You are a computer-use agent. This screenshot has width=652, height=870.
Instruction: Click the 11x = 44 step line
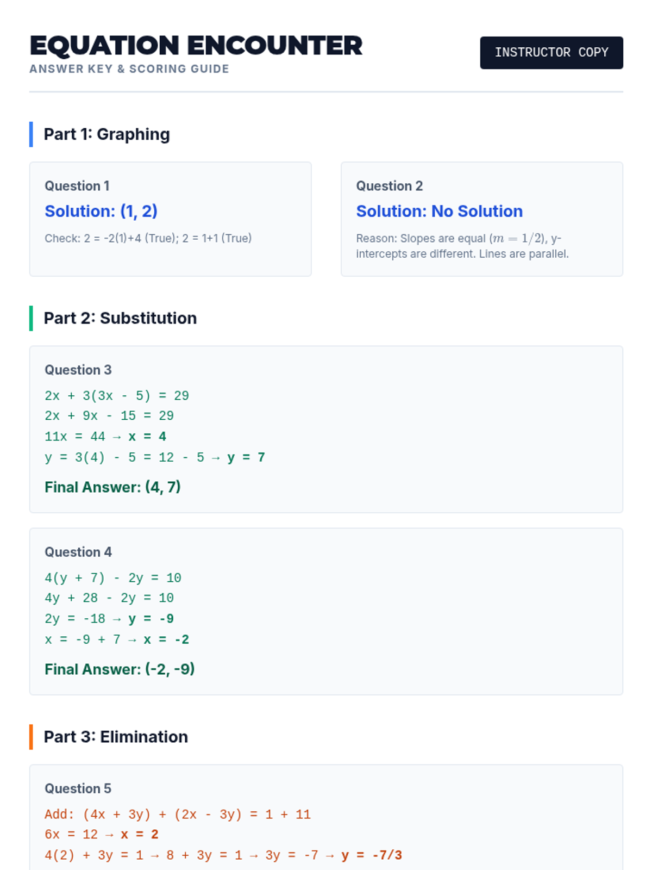tap(105, 437)
